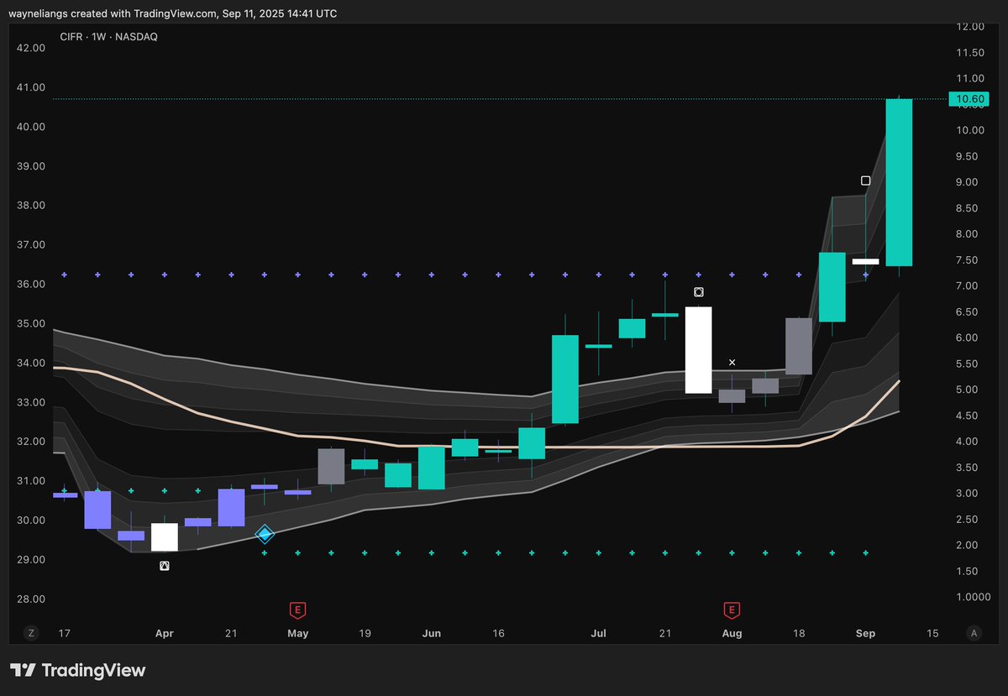
Task: Click the 28.00 label on the left scale
Action: pos(31,599)
